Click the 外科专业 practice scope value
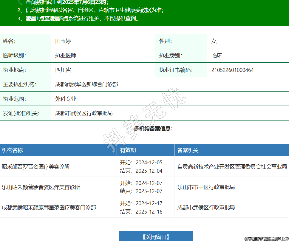This screenshot has width=289, height=241. pyautogui.click(x=66, y=99)
